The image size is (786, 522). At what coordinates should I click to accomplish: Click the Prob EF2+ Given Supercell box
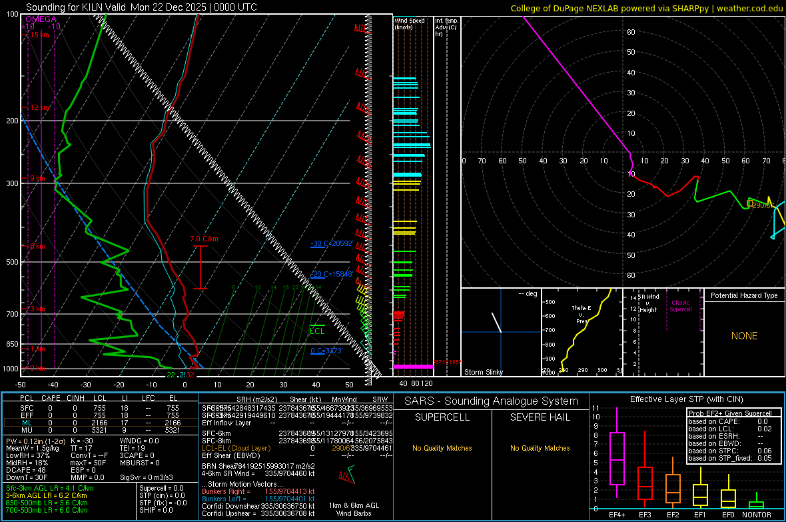point(733,435)
